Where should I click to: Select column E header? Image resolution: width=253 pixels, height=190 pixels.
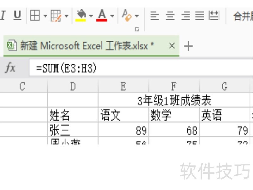[123, 86]
